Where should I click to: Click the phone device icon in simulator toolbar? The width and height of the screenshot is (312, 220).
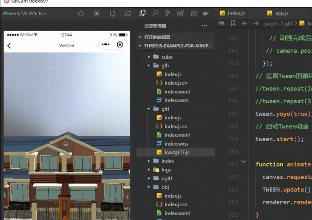click(x=112, y=13)
